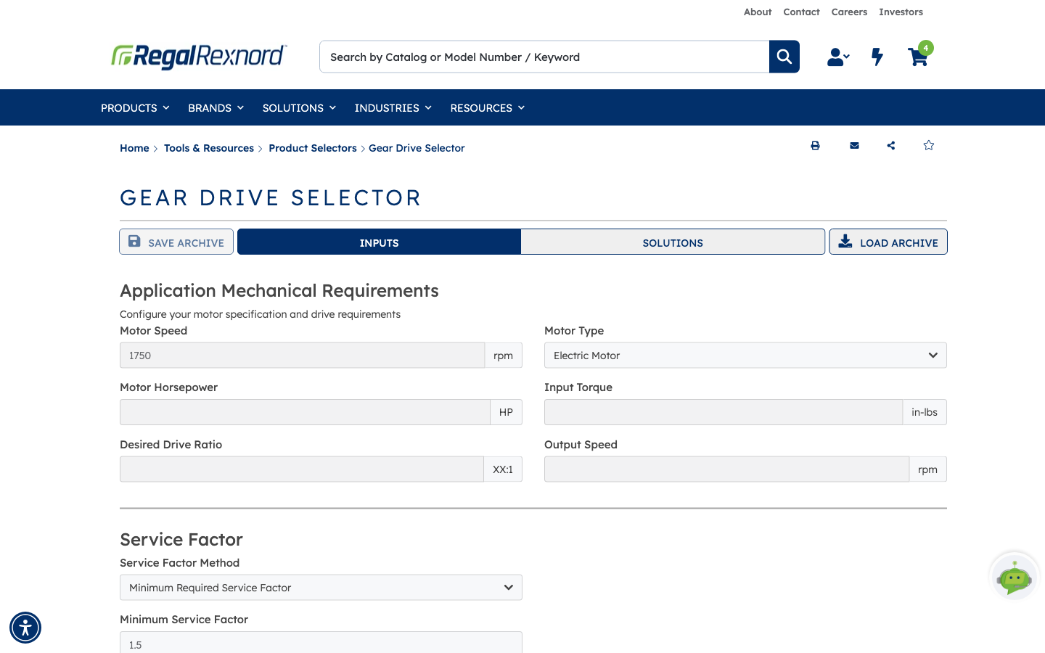Viewport: 1045px width, 653px height.
Task: Focus the catalog search box
Action: point(544,57)
